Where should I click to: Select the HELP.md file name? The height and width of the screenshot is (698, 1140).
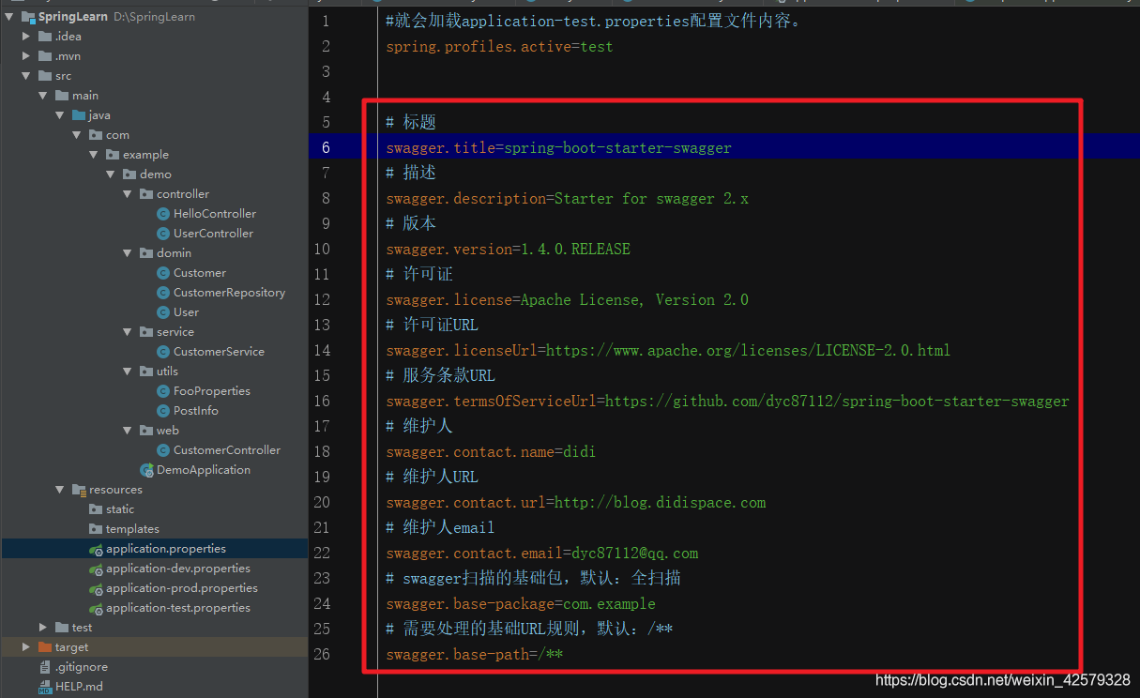point(79,687)
